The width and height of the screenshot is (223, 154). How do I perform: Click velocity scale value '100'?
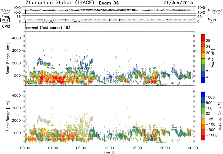click(209, 108)
